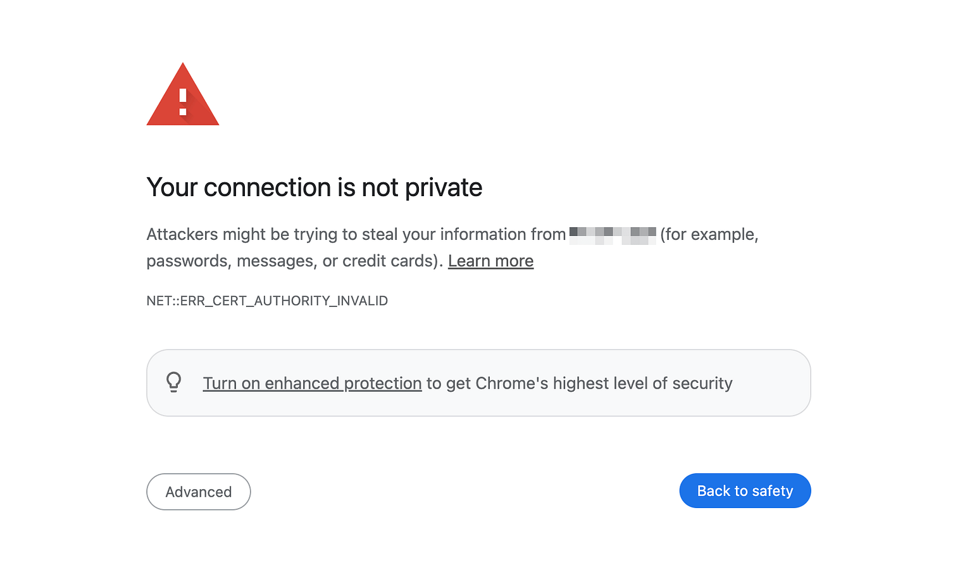The height and width of the screenshot is (584, 972).
Task: Open the Learn more link
Action: coord(490,261)
